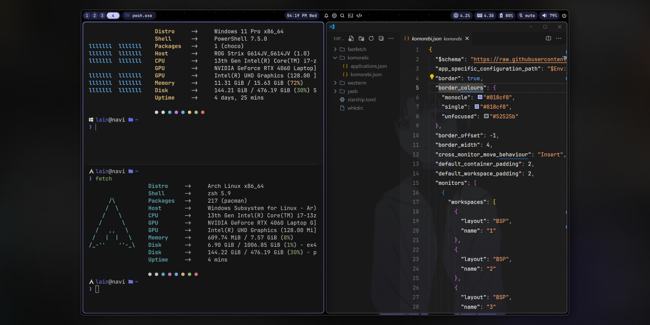Maximize the VS Code window
This screenshot has height=325, width=650.
(x=545, y=26)
